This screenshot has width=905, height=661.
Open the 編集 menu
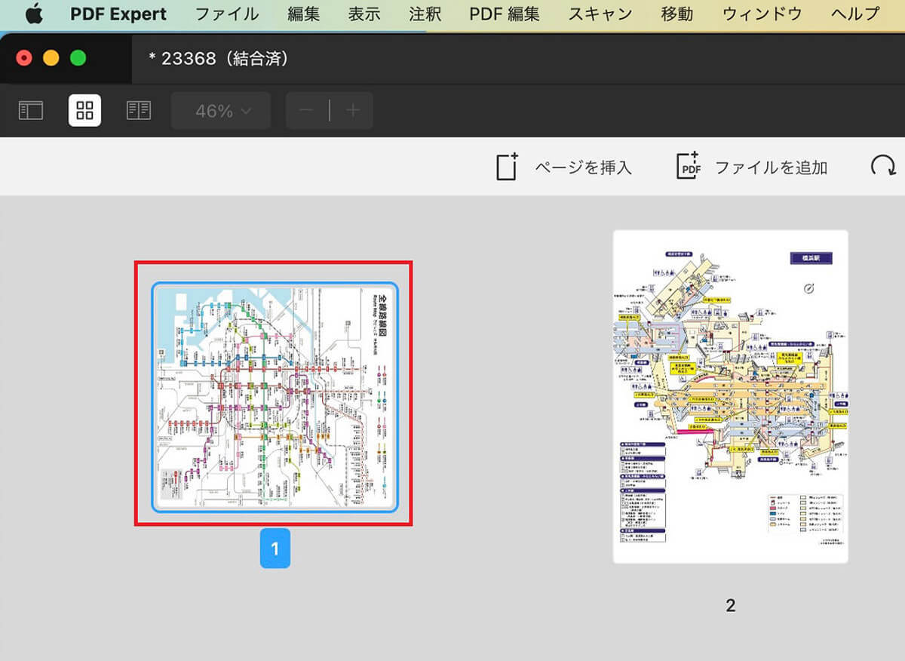coord(303,14)
